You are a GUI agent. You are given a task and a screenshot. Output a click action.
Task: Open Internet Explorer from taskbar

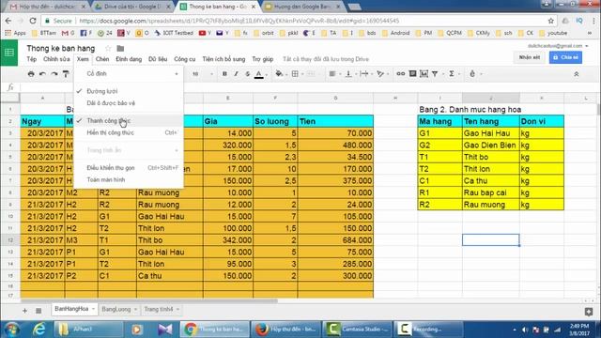point(39,330)
